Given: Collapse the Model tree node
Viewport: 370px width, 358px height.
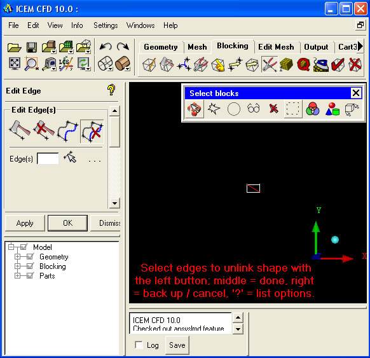Looking at the screenshot, I should pyautogui.click(x=11, y=247).
